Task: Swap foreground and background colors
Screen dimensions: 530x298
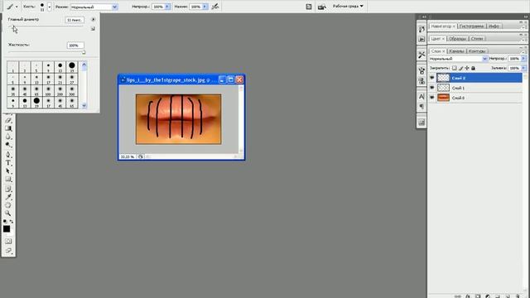Action: 12,222
